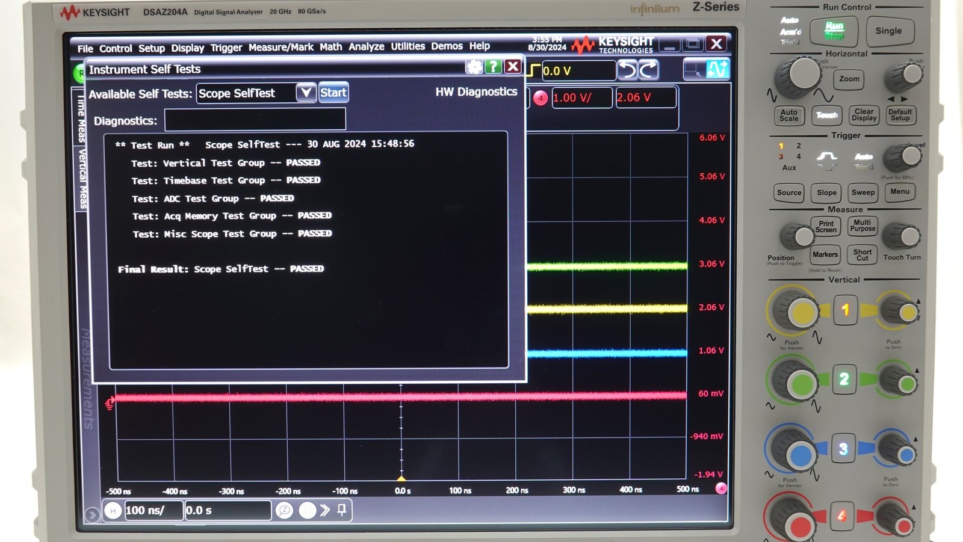Click the trigger time reference marker at 0.0 s

[401, 479]
